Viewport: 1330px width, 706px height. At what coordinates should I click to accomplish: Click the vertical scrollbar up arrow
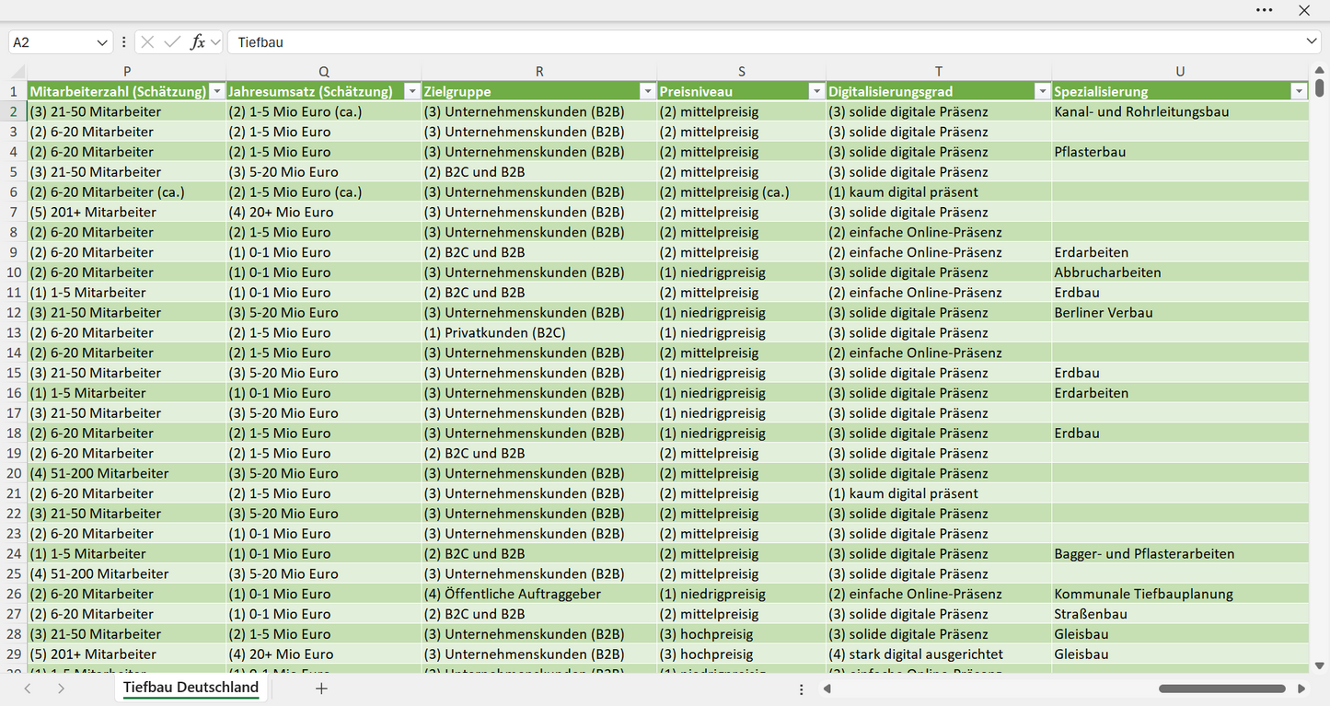(1320, 70)
